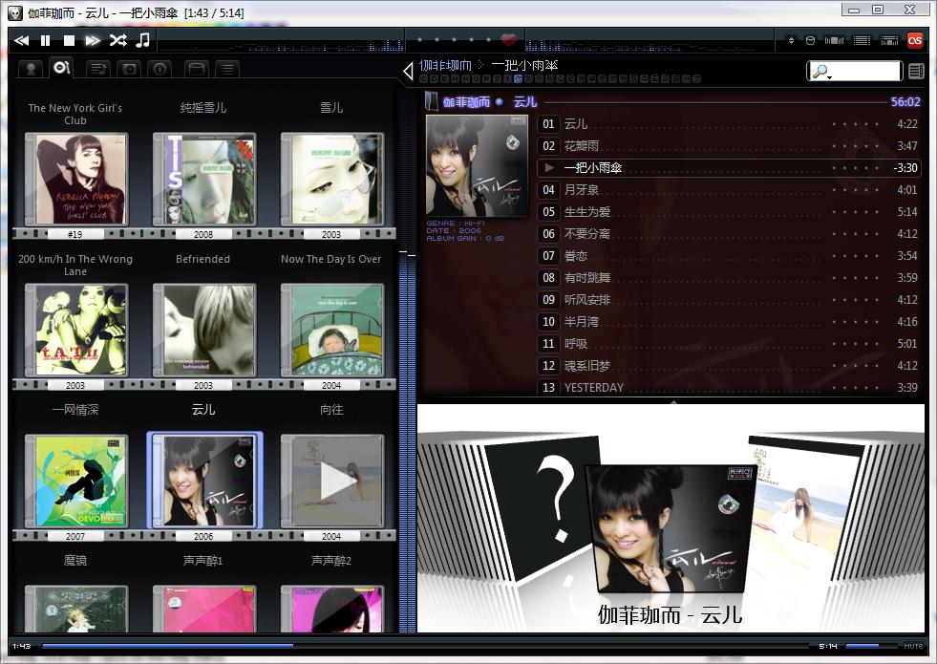Skip to next track
Screen dimensions: 937x664
[x=93, y=41]
